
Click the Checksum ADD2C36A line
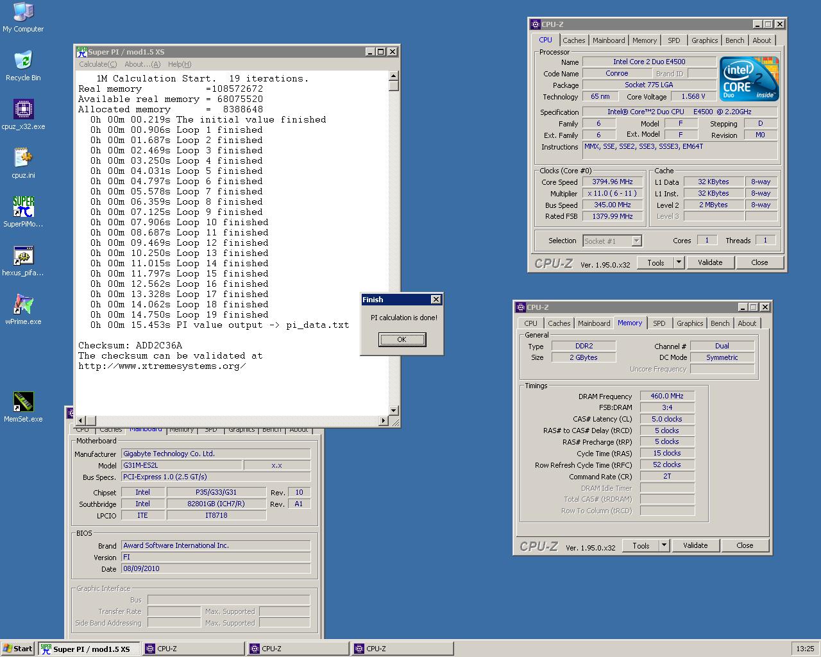tap(130, 345)
